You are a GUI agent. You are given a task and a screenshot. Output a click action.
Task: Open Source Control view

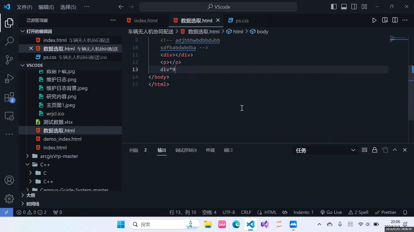pos(9,60)
